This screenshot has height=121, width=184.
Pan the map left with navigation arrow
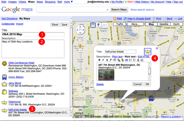coord(77,30)
